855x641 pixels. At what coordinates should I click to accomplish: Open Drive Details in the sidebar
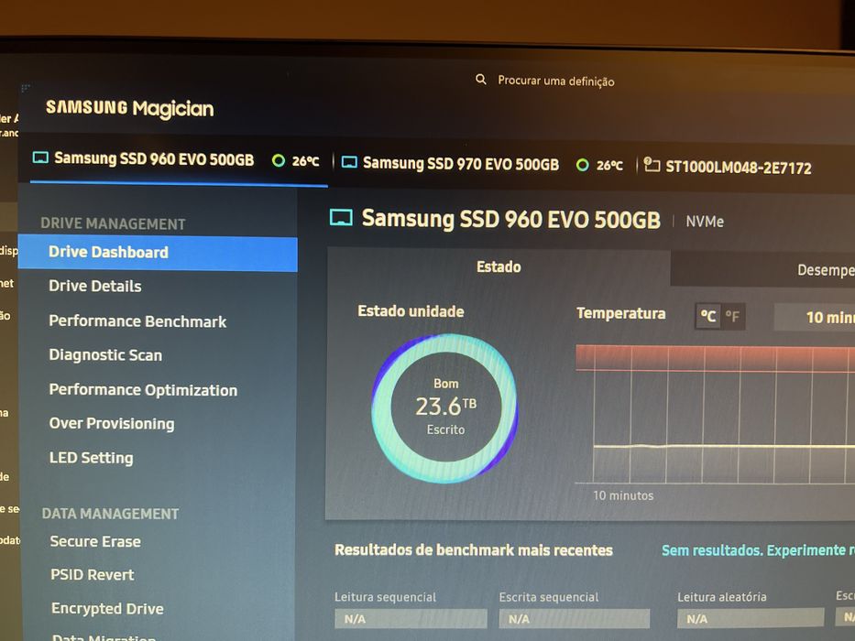(95, 286)
